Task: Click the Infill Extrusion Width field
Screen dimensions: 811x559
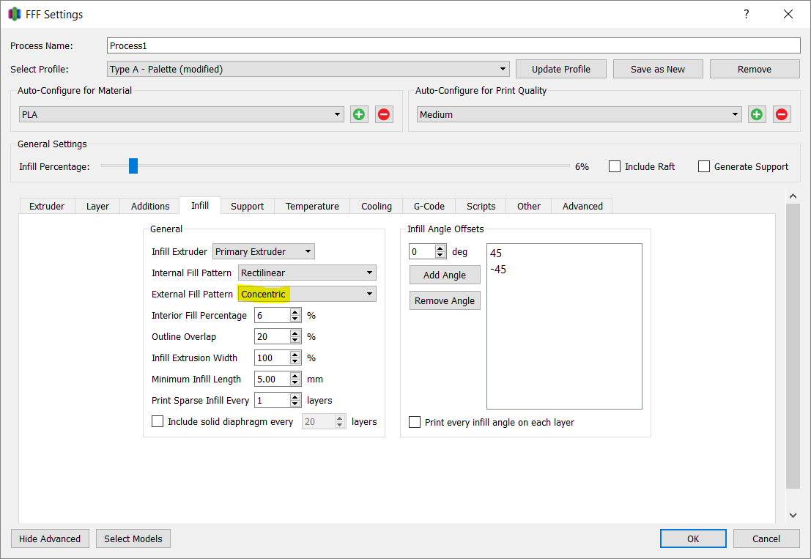Action: coord(272,358)
